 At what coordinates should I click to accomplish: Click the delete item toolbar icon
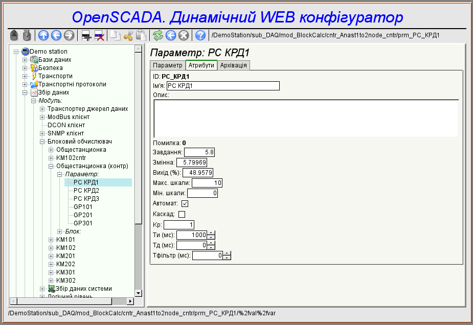[x=99, y=35]
